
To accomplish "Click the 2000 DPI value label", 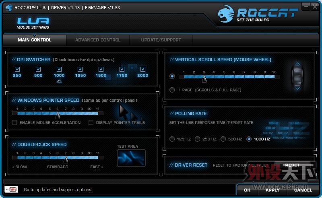I will (x=143, y=75).
